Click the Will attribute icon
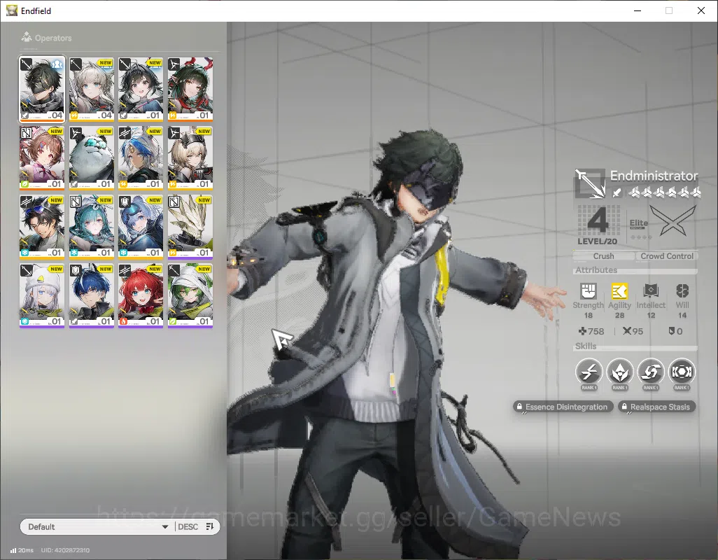This screenshot has height=560, width=718. (682, 290)
